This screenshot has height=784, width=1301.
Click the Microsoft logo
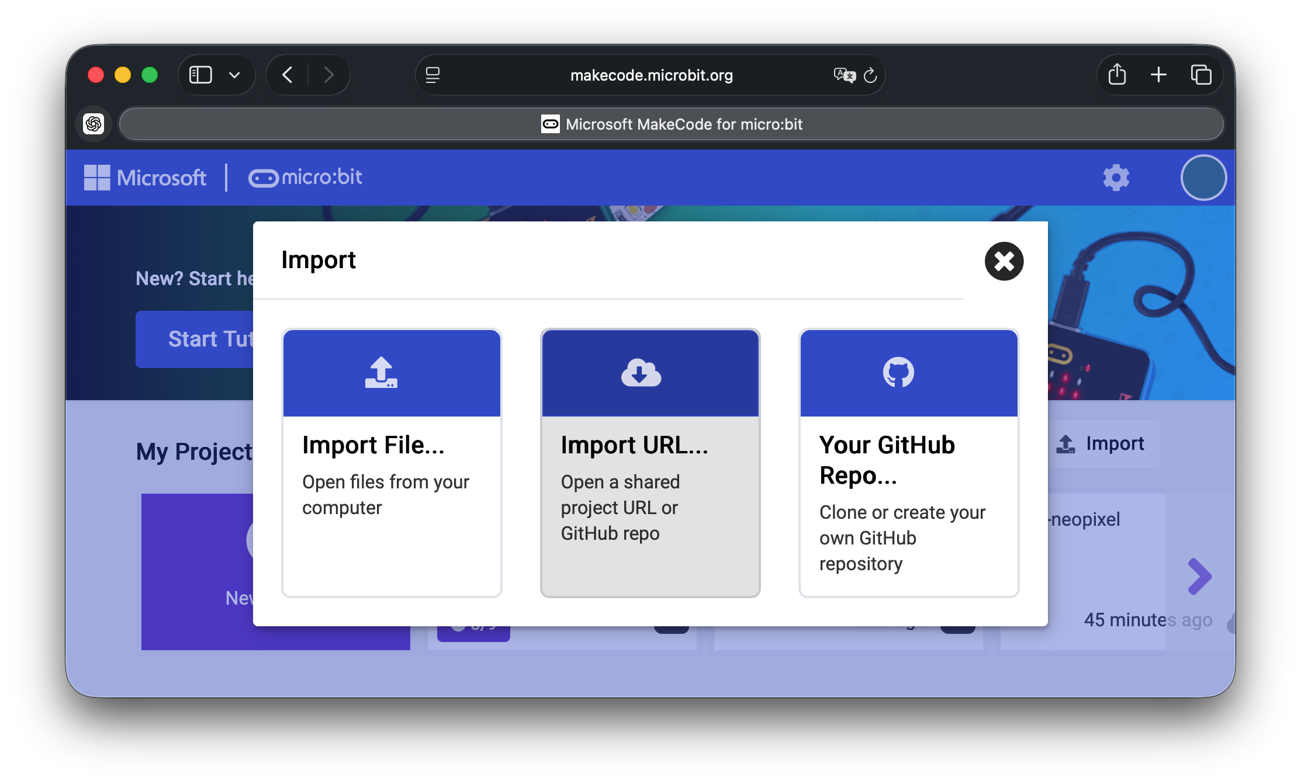click(x=145, y=178)
